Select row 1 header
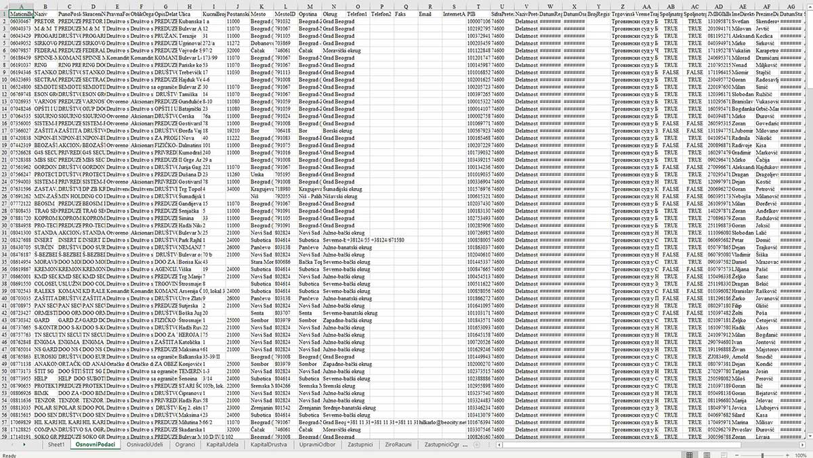Screen dimensions: 813x458 [5, 14]
